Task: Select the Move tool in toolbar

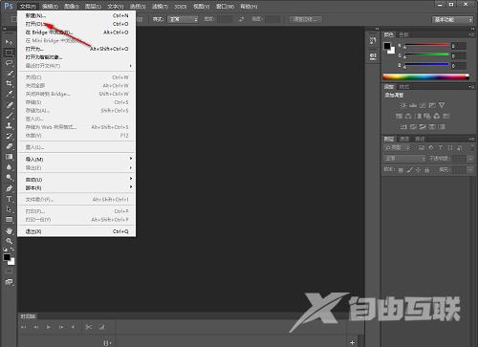Action: (9, 42)
